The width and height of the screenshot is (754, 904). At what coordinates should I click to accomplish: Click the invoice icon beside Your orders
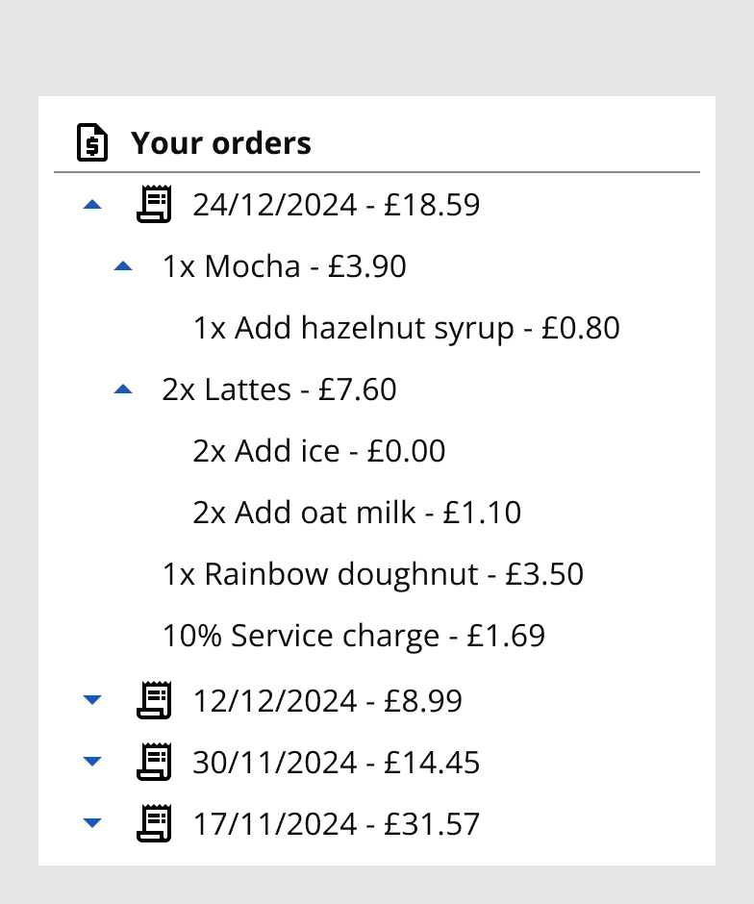pos(92,143)
